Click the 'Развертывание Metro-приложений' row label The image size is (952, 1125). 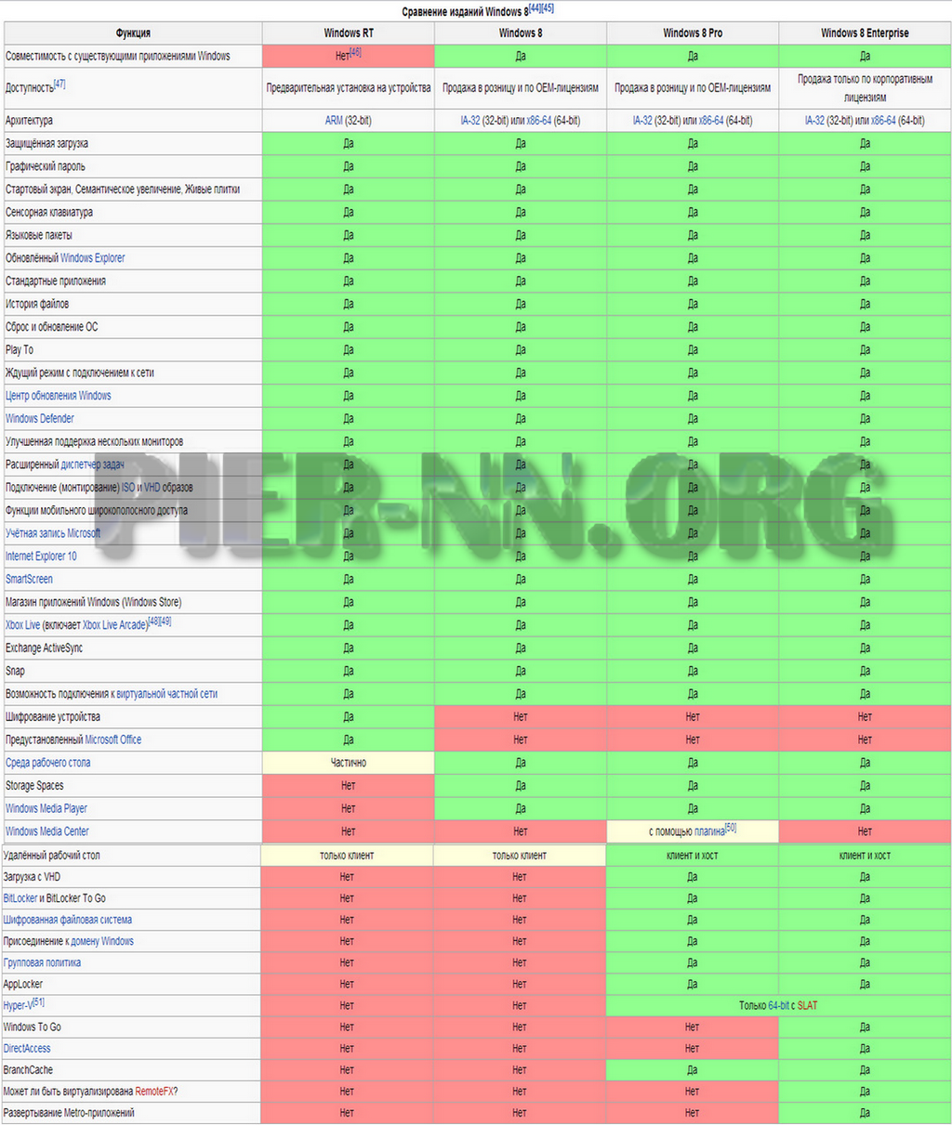69,1113
